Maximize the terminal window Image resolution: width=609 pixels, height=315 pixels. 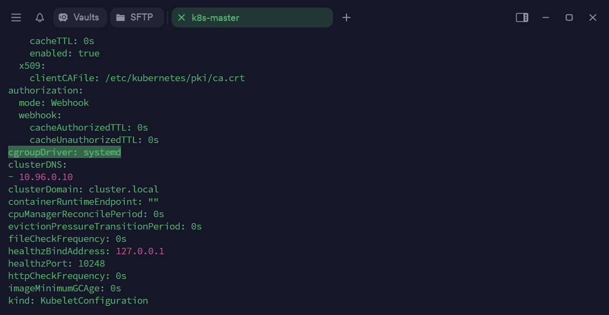point(569,18)
